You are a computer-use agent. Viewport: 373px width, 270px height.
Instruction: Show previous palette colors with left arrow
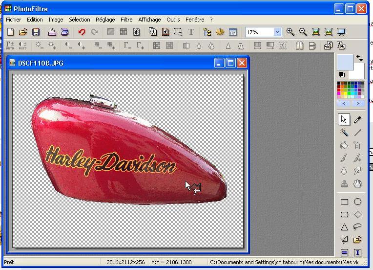coord(344,103)
